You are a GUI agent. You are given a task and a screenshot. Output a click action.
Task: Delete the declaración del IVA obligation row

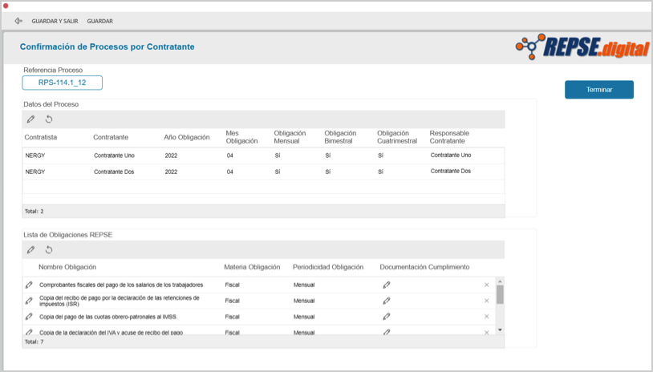point(486,332)
